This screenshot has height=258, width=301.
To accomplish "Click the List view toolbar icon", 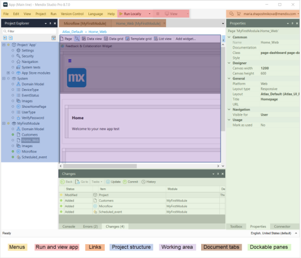I will click(156, 39).
